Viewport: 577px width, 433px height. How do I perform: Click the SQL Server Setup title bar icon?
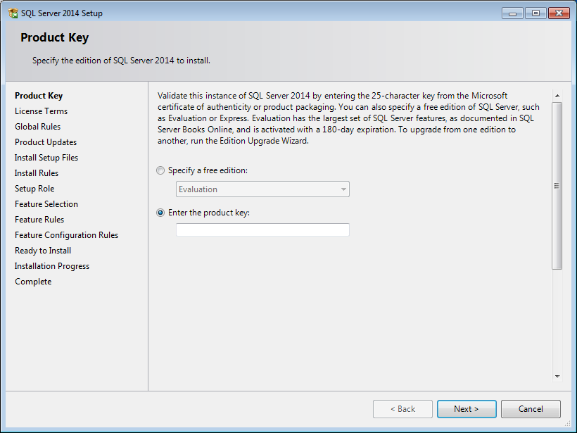(13, 13)
